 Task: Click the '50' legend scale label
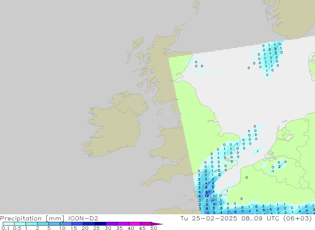[x=154, y=228]
